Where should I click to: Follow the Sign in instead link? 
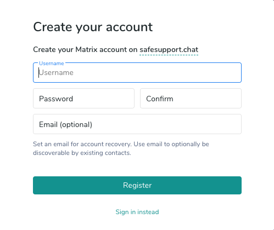tap(137, 212)
